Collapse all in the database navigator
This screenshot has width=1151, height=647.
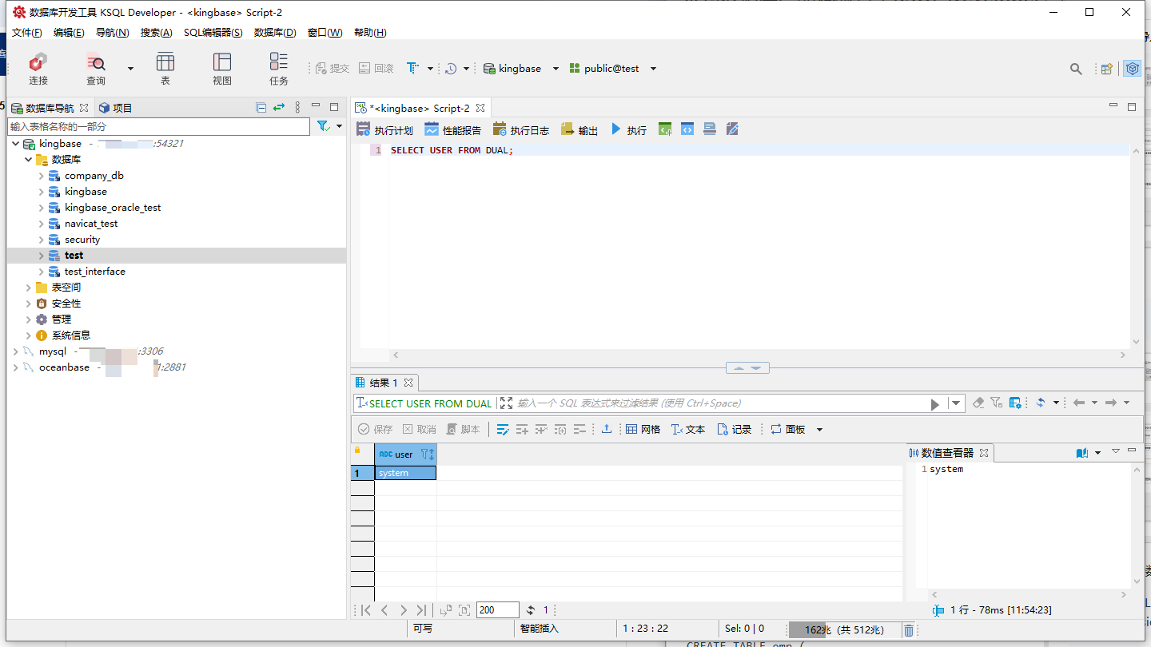(261, 107)
